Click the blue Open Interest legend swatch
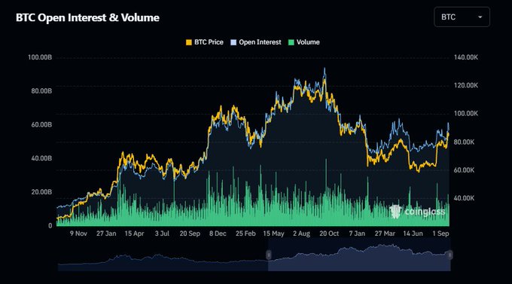This screenshot has width=512, height=284. tap(233, 42)
